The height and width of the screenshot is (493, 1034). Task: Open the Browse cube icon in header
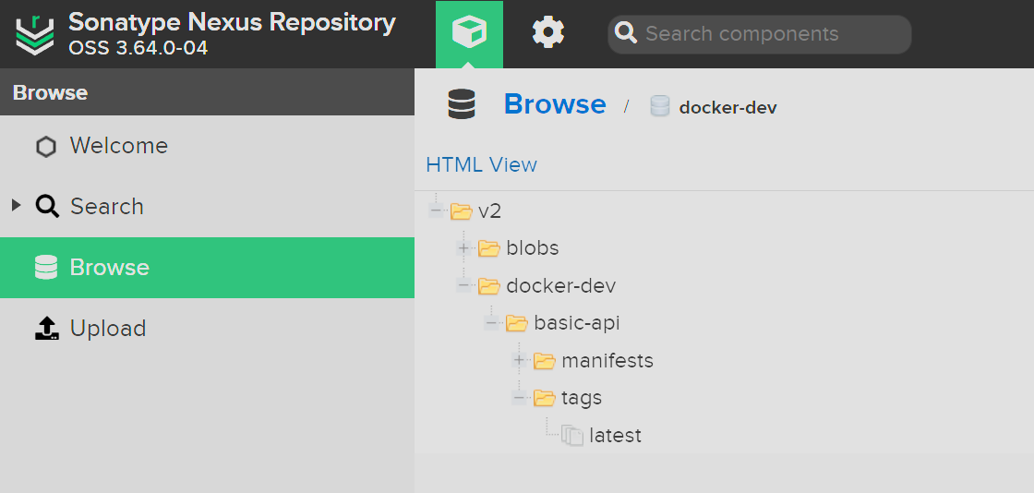pyautogui.click(x=470, y=32)
